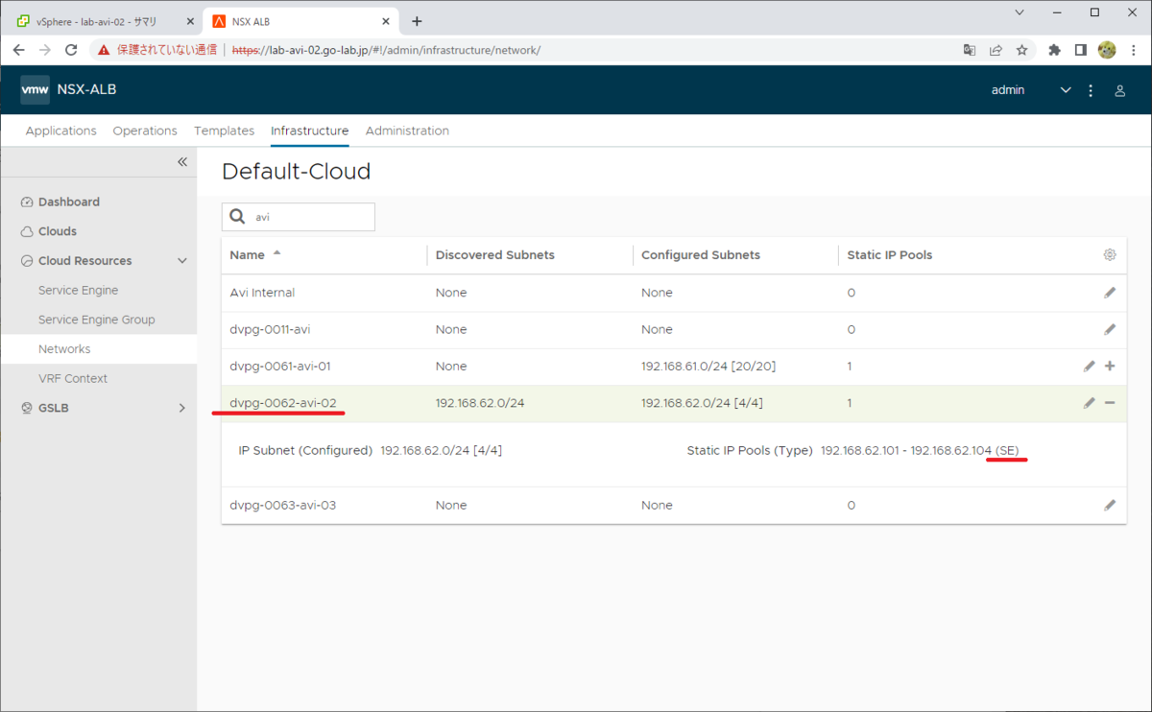Switch to the Infrastructure tab
Screen dimensions: 1152x712
click(x=309, y=131)
